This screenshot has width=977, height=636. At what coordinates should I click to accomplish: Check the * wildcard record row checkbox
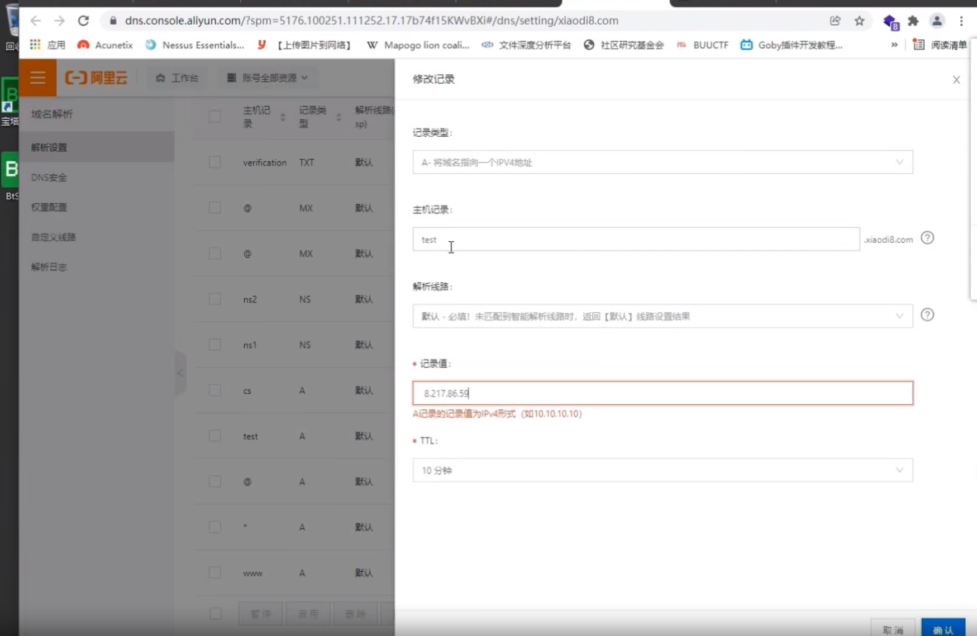215,527
